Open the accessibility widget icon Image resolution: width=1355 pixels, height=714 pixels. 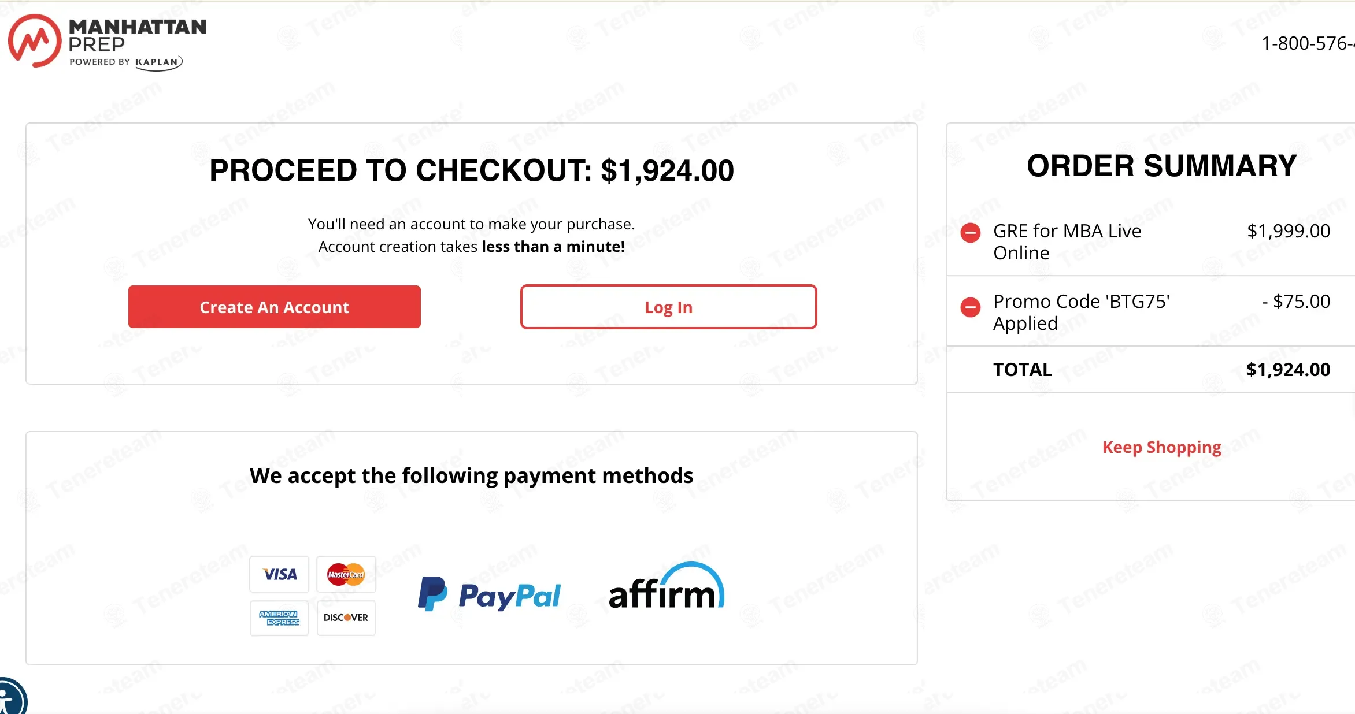point(10,698)
